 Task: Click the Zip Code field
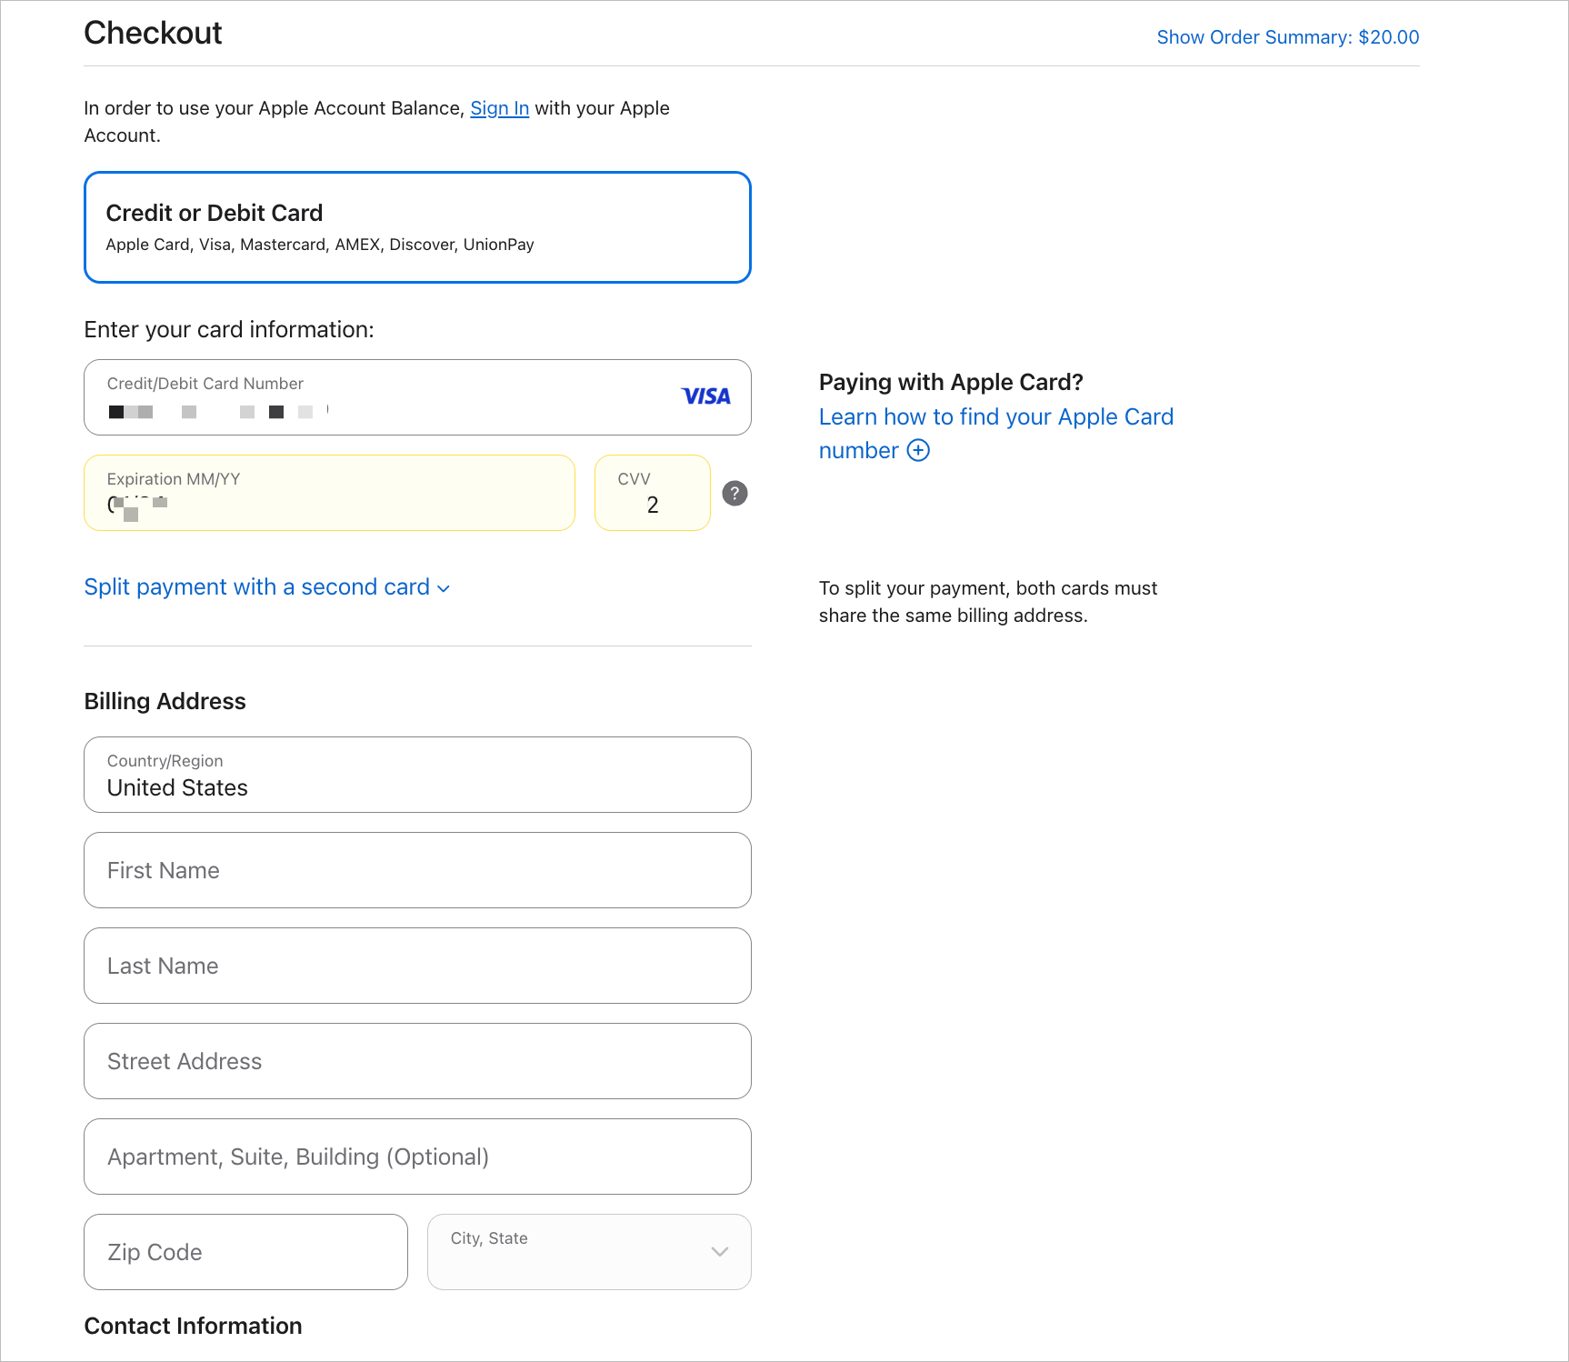click(x=245, y=1252)
